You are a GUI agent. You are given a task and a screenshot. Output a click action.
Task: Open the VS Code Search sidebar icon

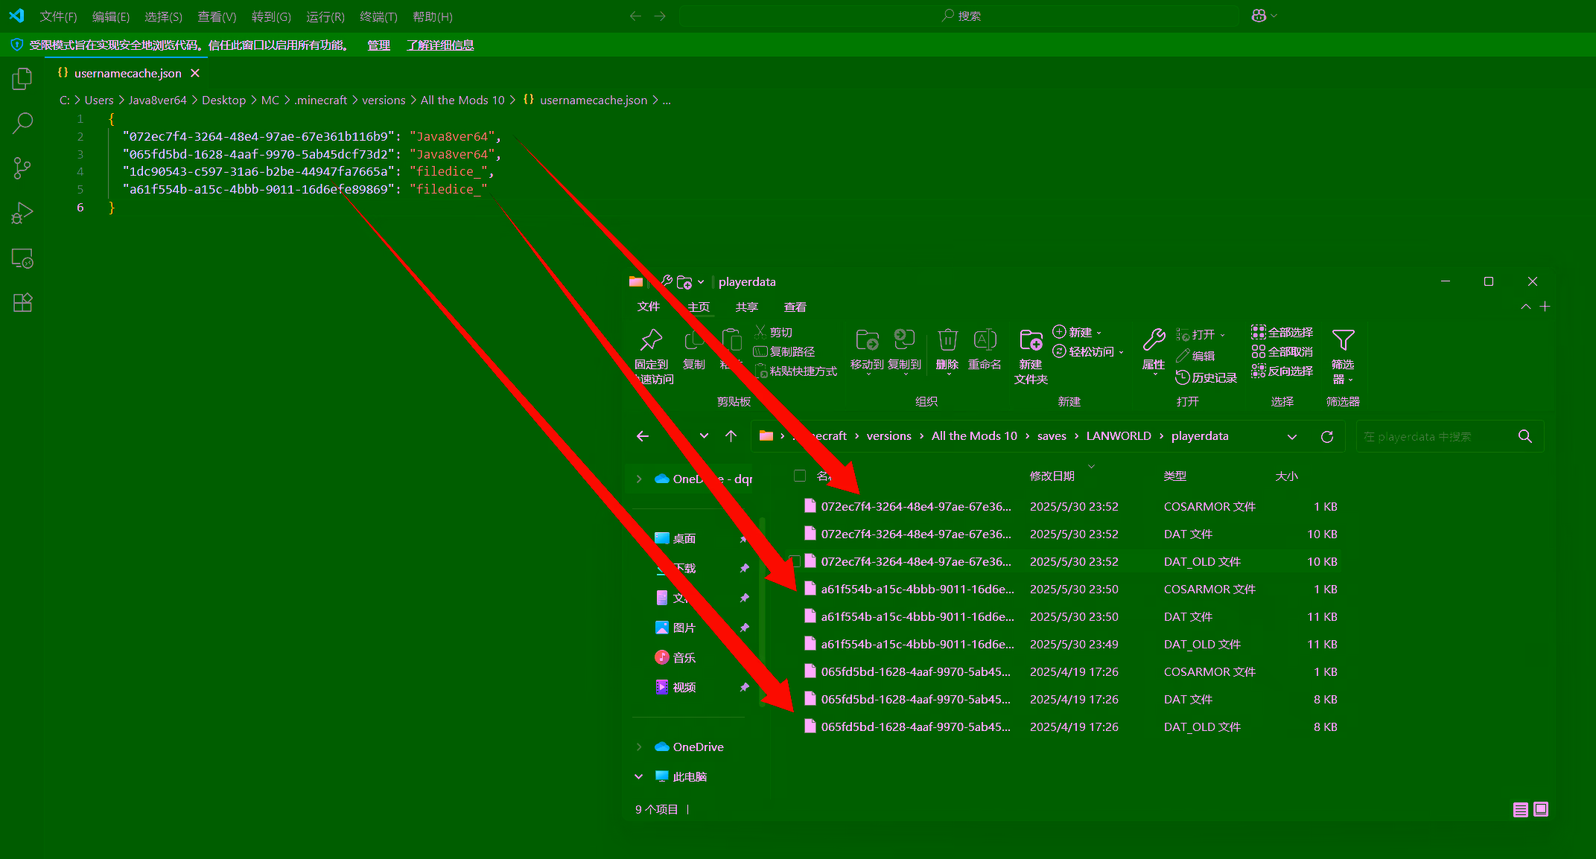tap(22, 123)
